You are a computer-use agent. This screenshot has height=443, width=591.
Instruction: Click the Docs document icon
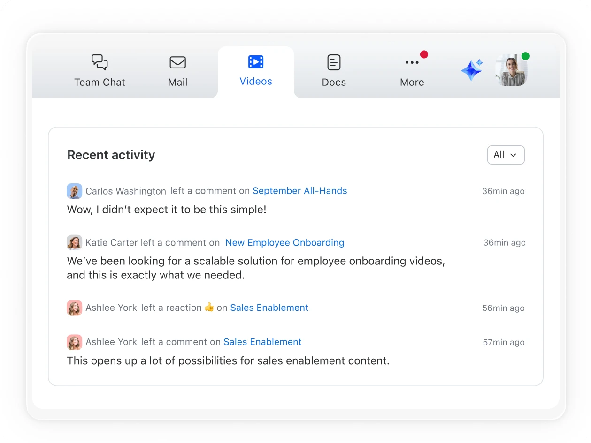click(334, 62)
